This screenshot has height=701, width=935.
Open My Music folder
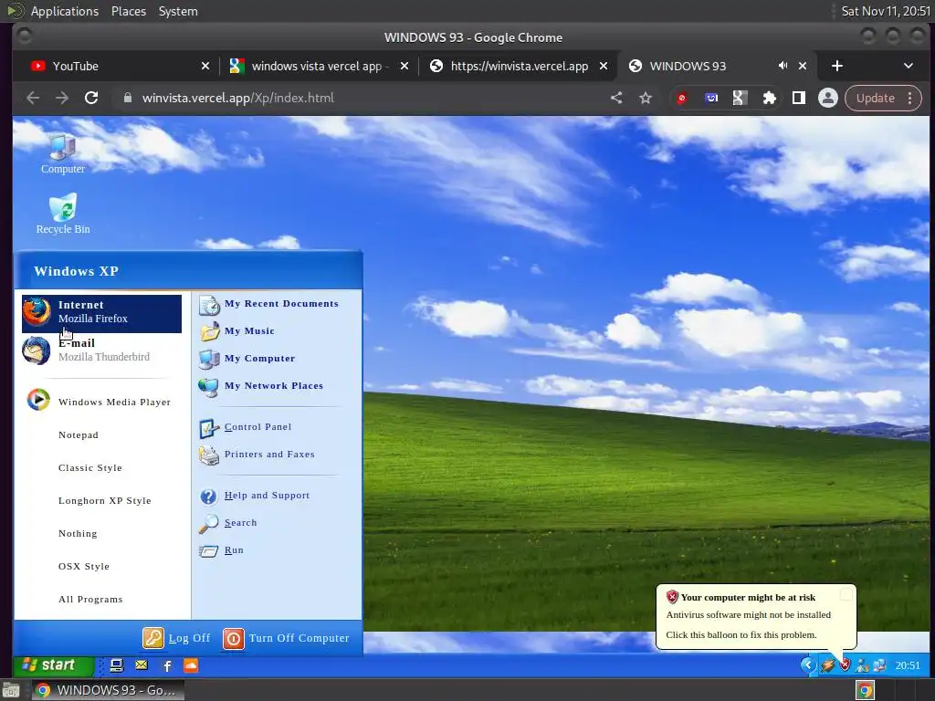(x=237, y=331)
